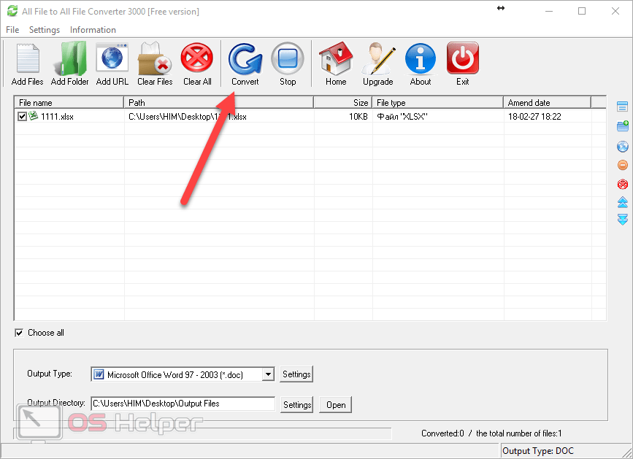Click Settings next to Output Type
Screen dimensions: 633x459
[296, 374]
